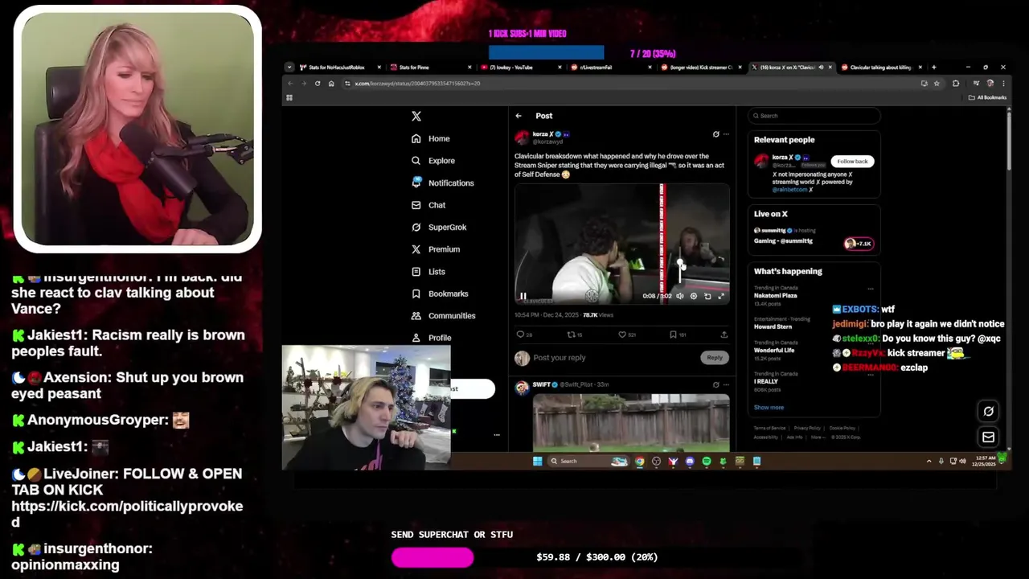Open Chrome from the taskbar
This screenshot has height=579, width=1029.
coord(640,462)
